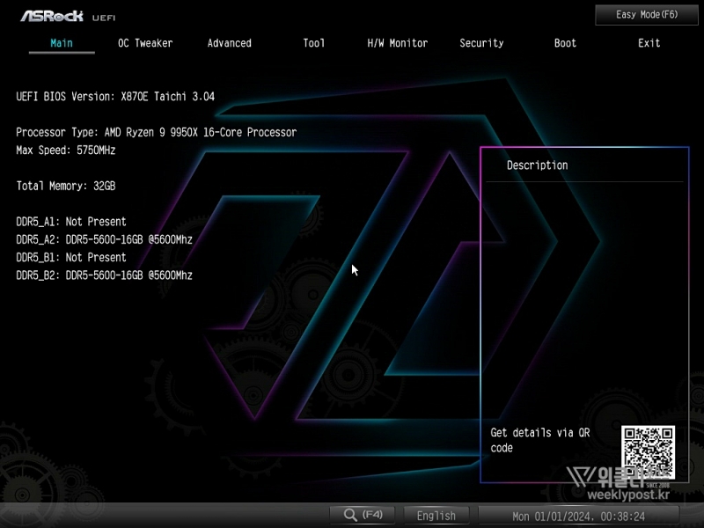Click the ASRock UEFI logo
Screen dimensions: 704x528
pos(68,16)
